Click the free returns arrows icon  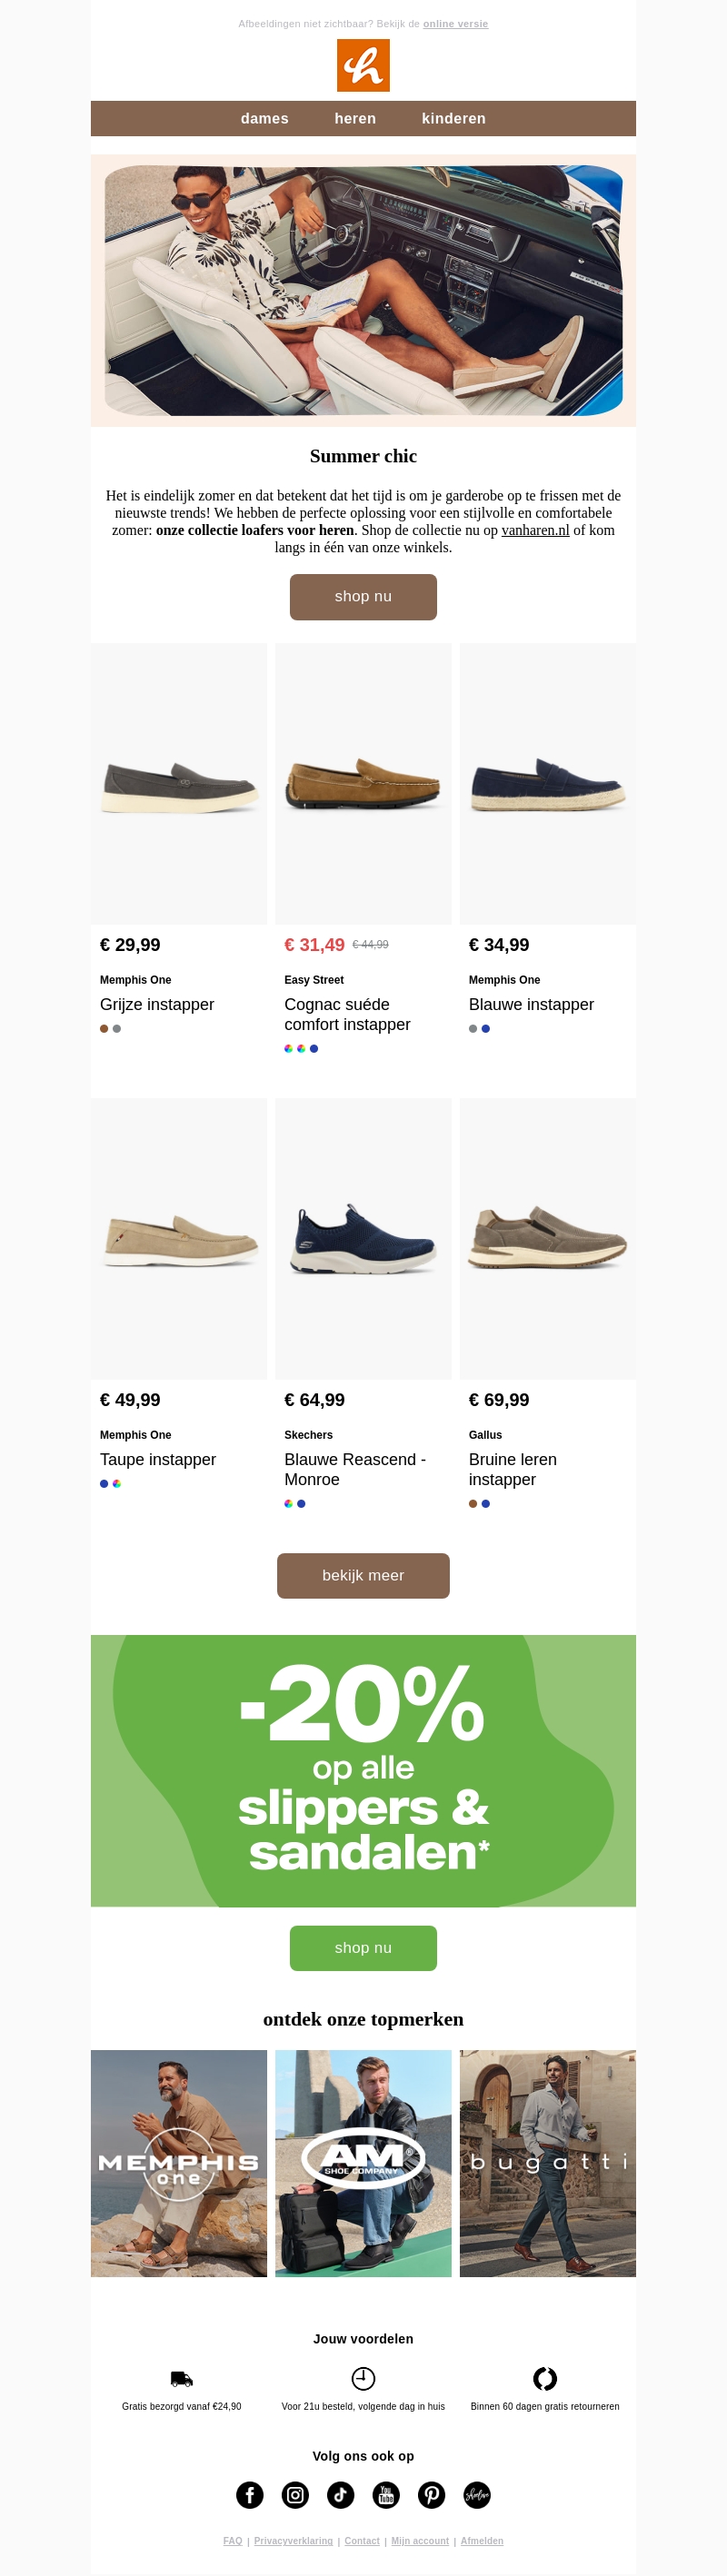545,2378
